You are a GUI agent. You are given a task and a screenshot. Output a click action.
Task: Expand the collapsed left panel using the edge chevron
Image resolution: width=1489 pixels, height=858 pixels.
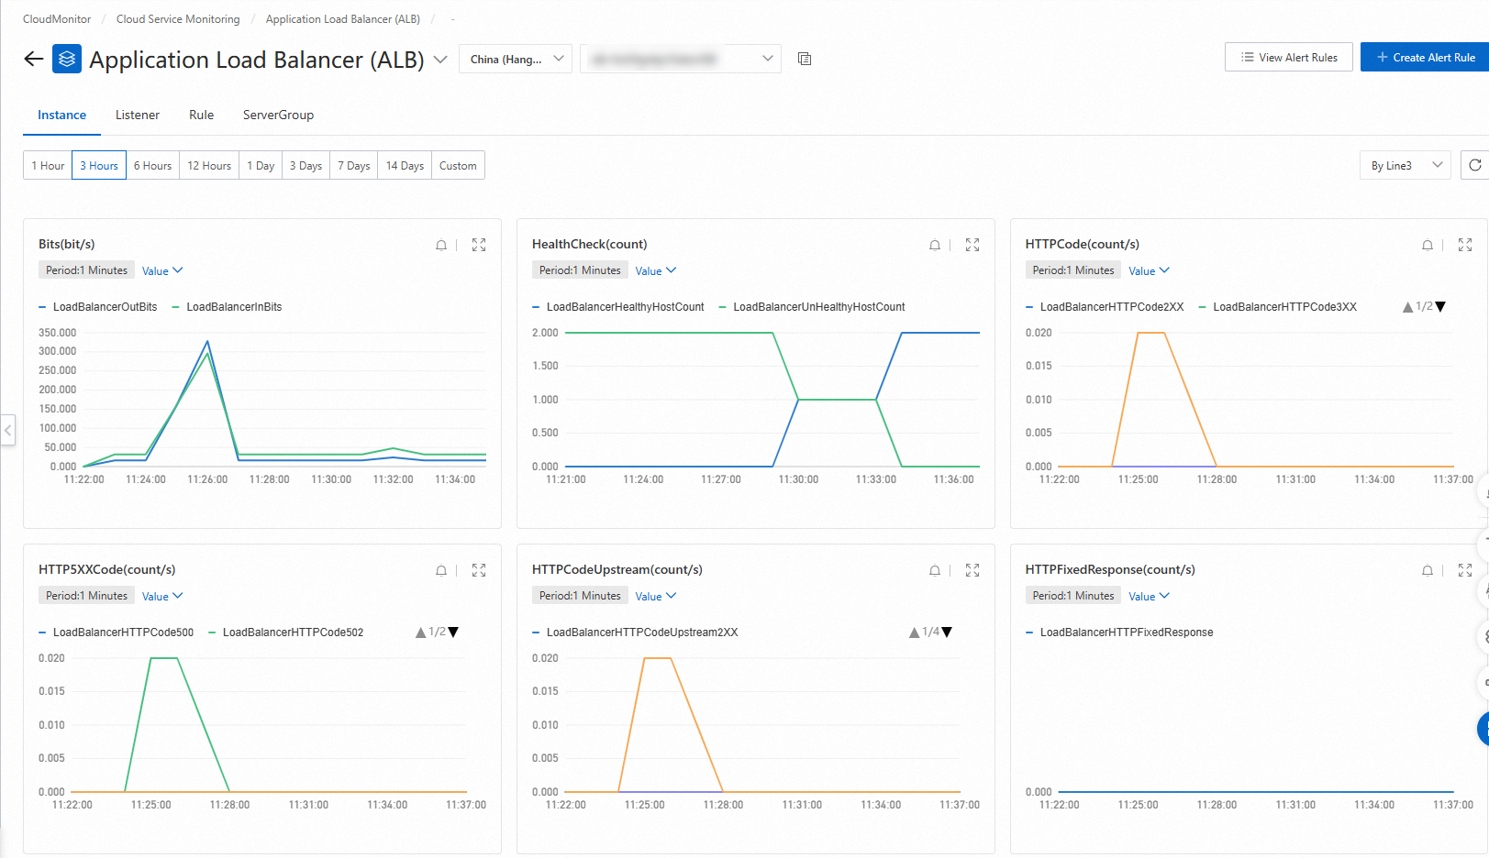7,430
